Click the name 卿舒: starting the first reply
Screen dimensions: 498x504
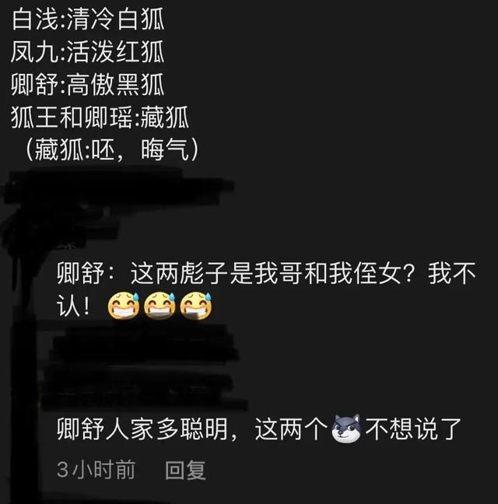pyautogui.click(x=85, y=274)
